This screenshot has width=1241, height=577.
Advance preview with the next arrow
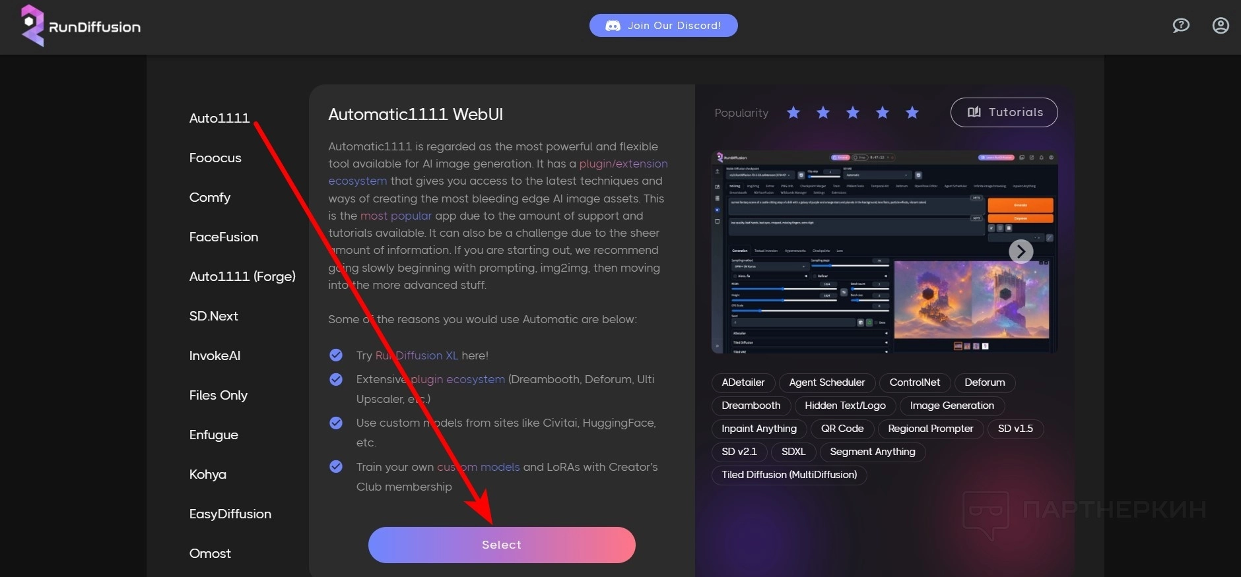pos(1021,251)
